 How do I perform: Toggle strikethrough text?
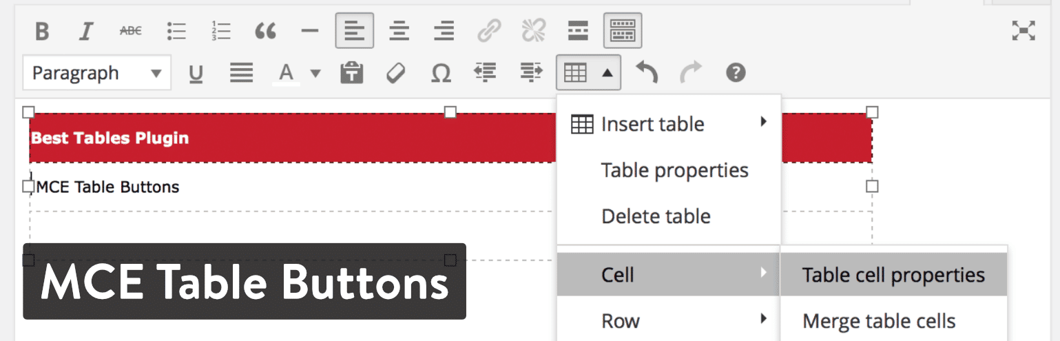point(131,31)
